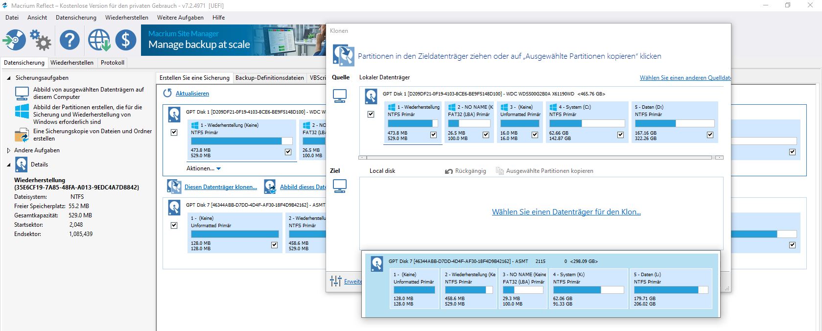Click the monitor icon under Ziel
This screenshot has width=822, height=331.
click(340, 186)
